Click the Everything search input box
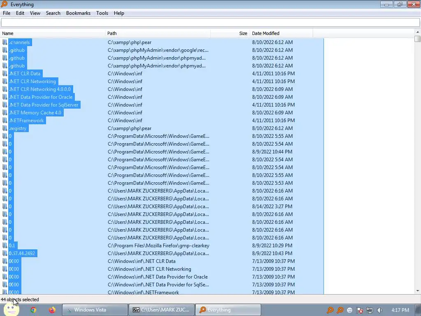This screenshot has width=421, height=316. point(210,23)
